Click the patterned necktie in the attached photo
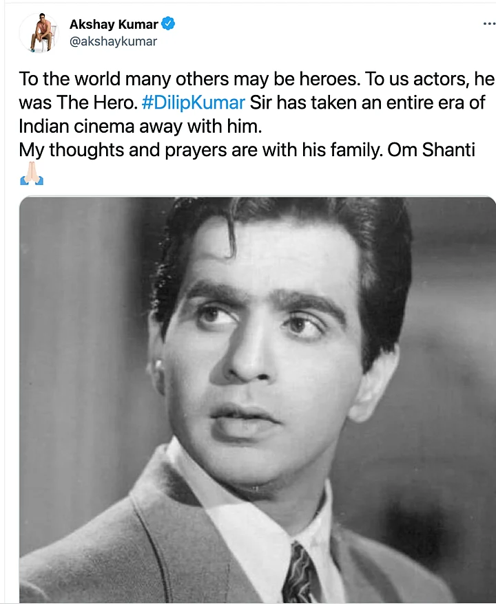Viewport: 496px width, 604px height. [300, 574]
